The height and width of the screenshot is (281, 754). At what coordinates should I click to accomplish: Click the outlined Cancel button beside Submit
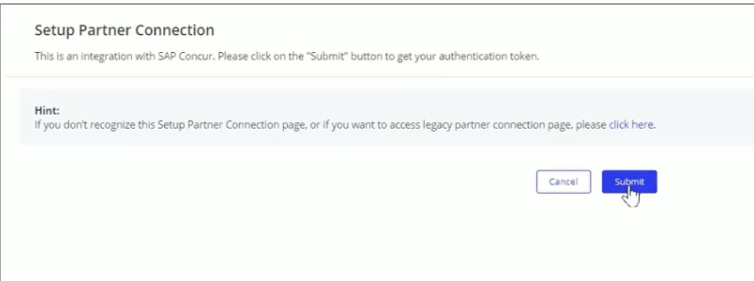(563, 182)
